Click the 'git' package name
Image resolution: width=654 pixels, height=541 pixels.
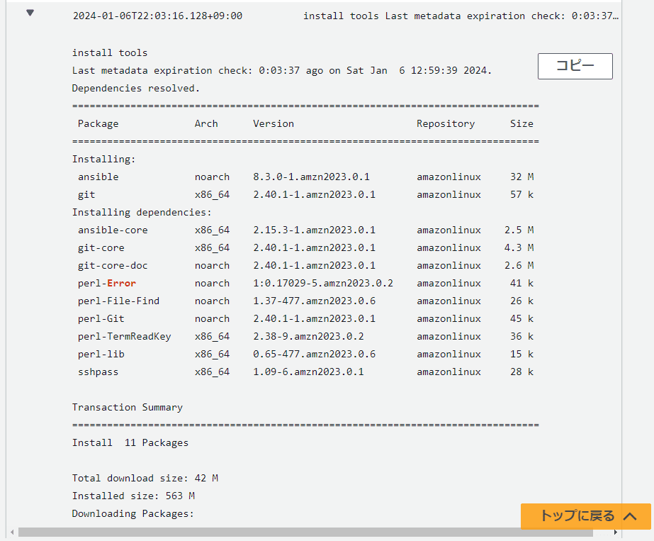pos(86,195)
